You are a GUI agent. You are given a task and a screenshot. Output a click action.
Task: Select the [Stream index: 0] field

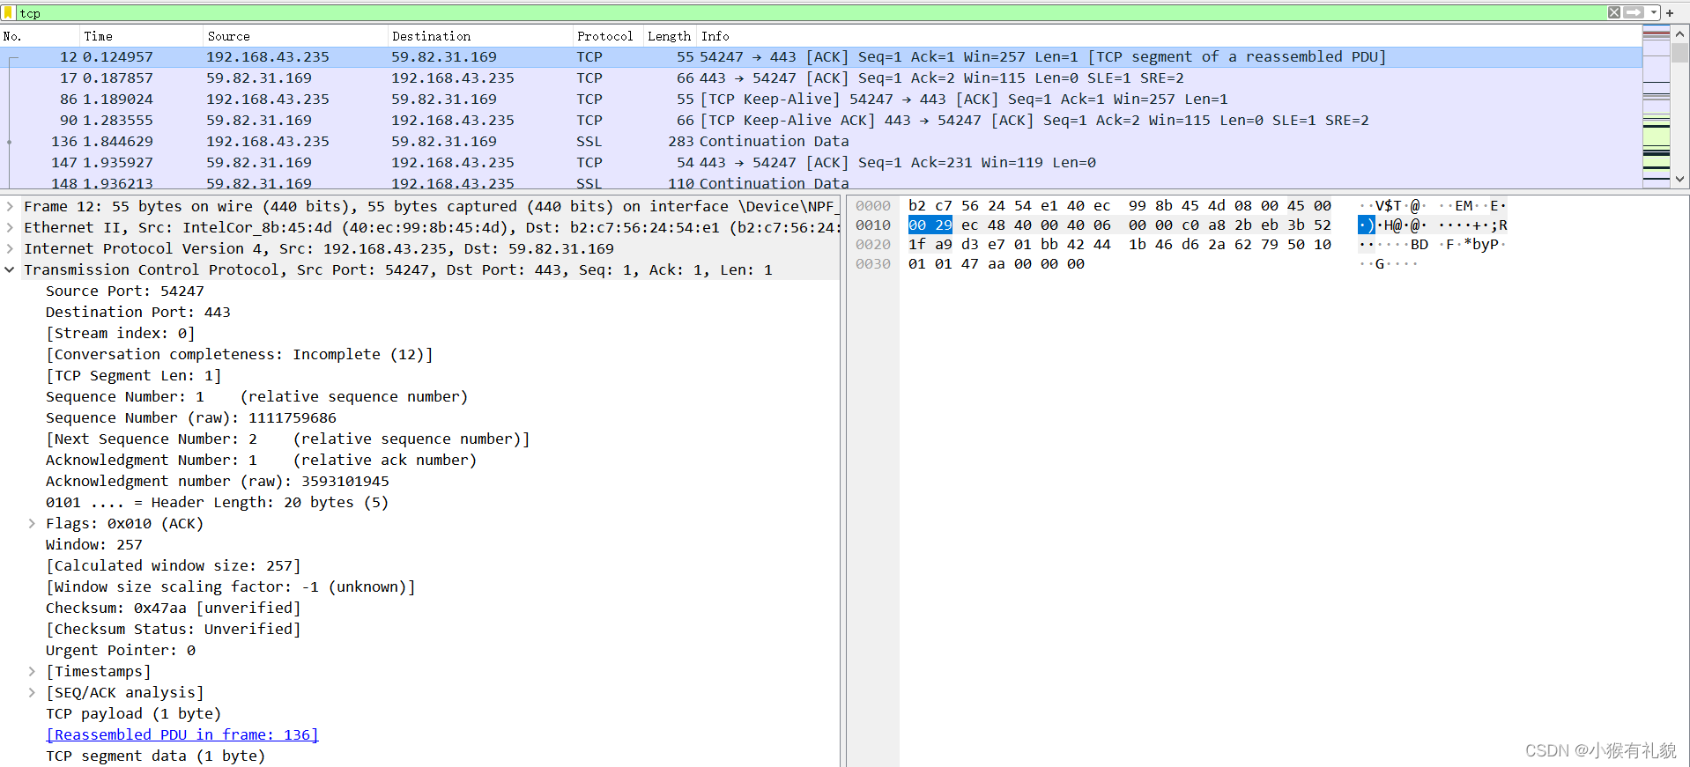[x=121, y=333]
